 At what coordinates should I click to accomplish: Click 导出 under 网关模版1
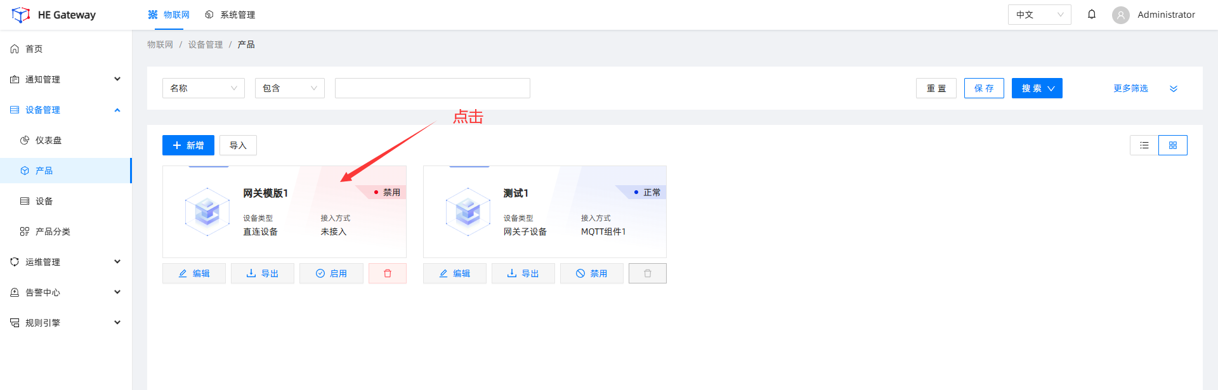(263, 273)
